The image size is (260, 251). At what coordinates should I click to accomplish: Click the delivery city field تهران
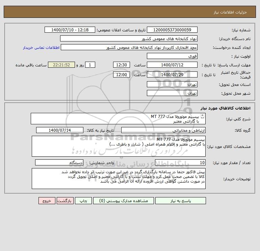(172, 93)
